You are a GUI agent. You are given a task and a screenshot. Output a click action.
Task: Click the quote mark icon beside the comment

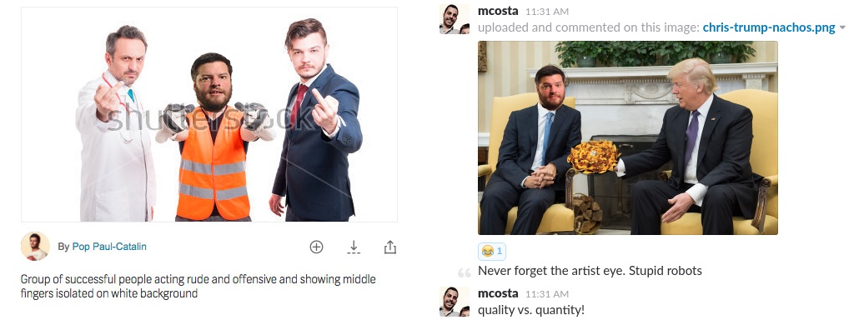[x=465, y=272]
